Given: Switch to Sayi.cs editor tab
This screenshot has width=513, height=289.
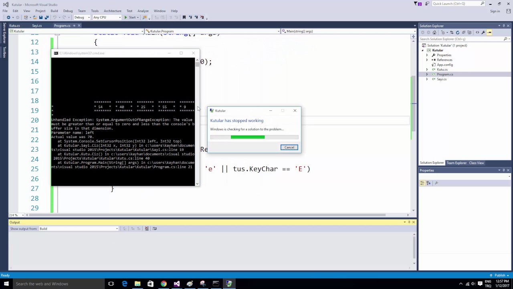Looking at the screenshot, I should [x=37, y=26].
